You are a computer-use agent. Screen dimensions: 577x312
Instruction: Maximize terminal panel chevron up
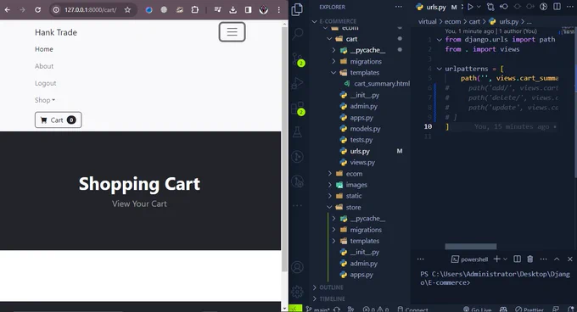(557, 259)
